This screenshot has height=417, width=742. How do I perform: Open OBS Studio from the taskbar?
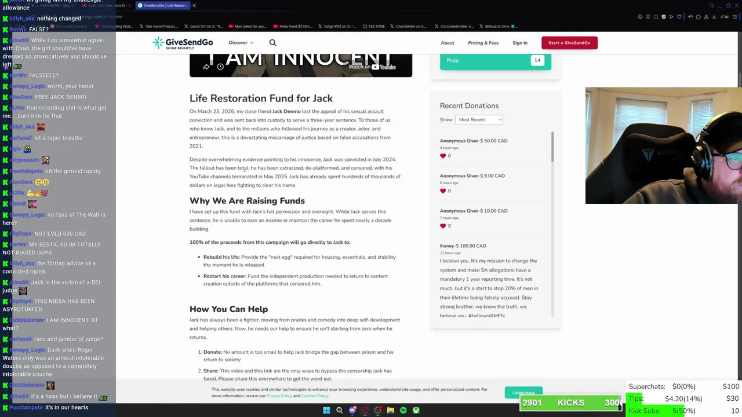tap(377, 410)
